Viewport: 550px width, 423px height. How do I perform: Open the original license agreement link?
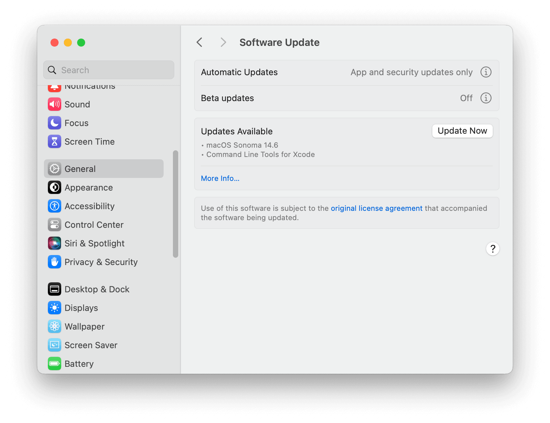[x=376, y=208]
